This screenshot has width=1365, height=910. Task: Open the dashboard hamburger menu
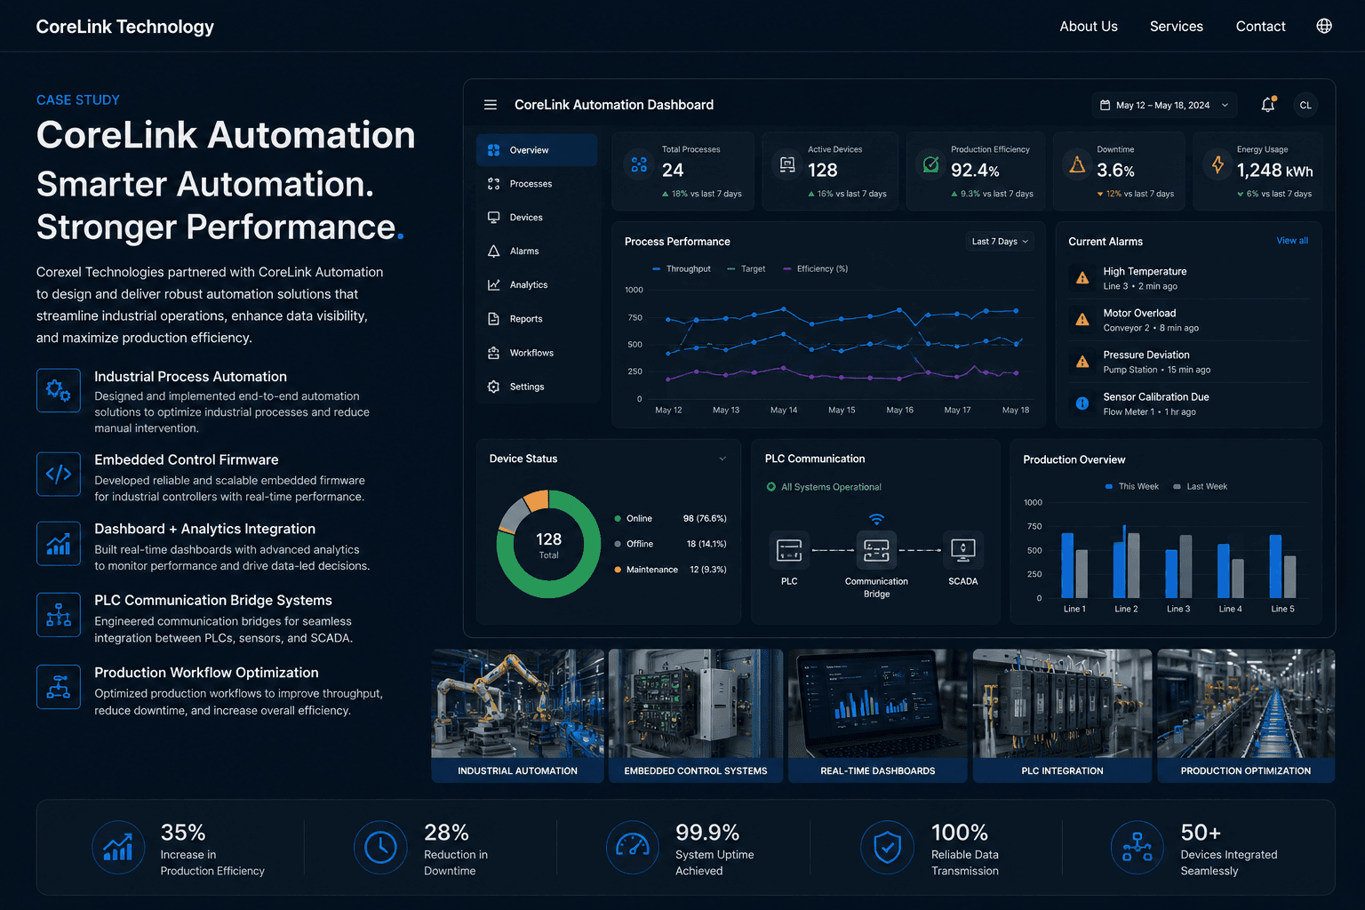tap(490, 105)
